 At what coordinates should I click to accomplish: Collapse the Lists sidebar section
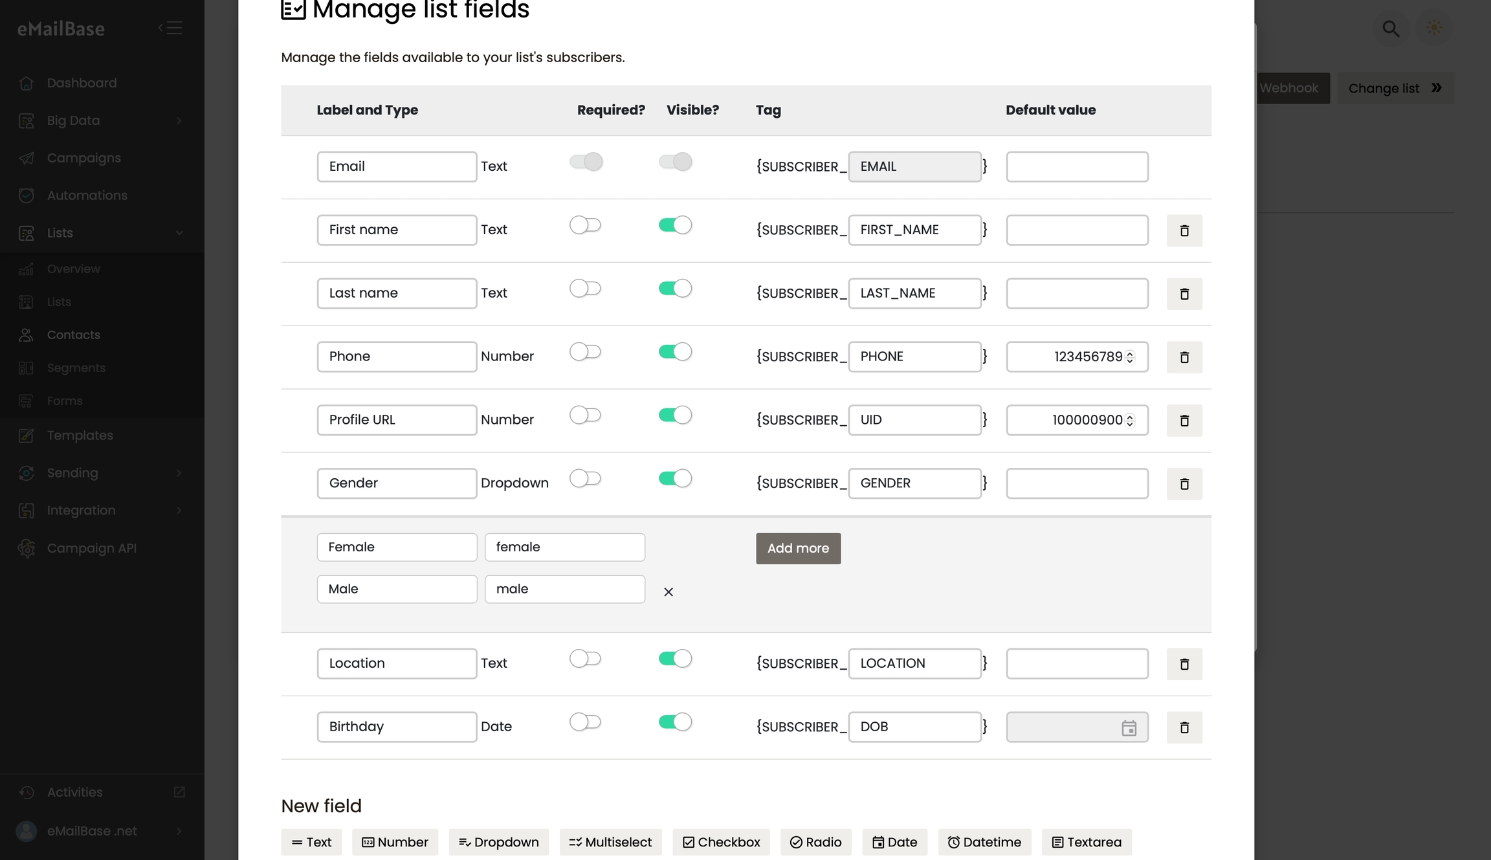[179, 233]
